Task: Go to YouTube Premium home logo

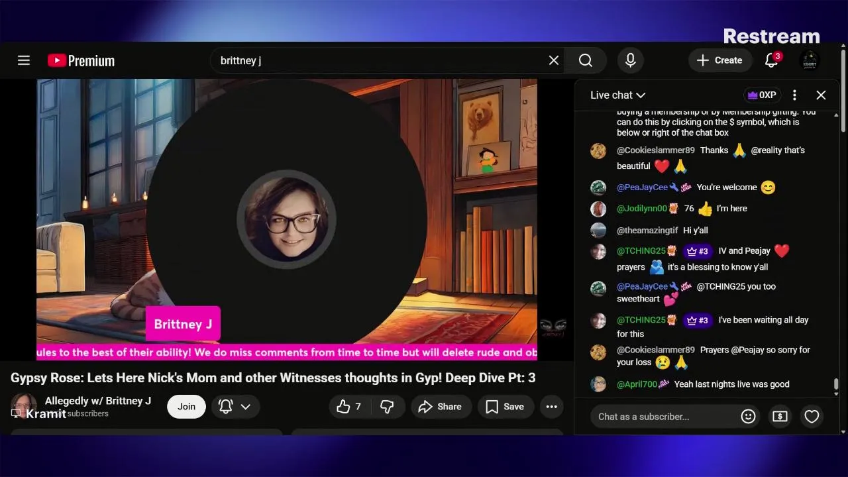Action: pos(81,60)
